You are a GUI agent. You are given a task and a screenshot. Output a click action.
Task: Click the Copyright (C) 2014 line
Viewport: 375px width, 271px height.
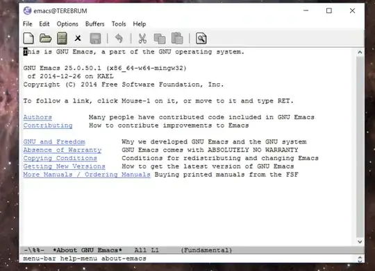click(124, 85)
